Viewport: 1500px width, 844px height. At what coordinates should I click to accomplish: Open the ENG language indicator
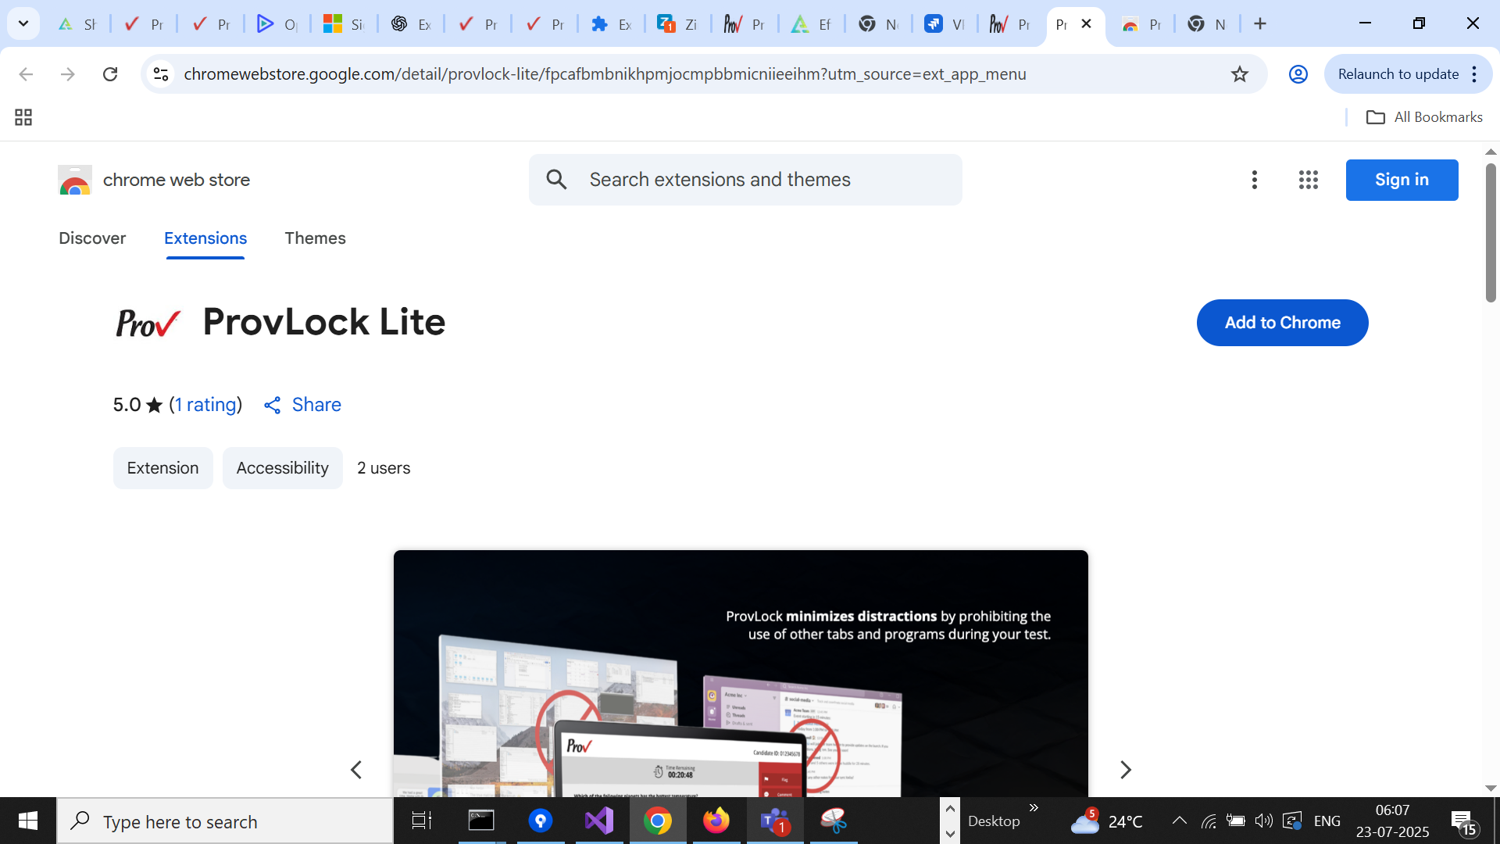coord(1327,821)
